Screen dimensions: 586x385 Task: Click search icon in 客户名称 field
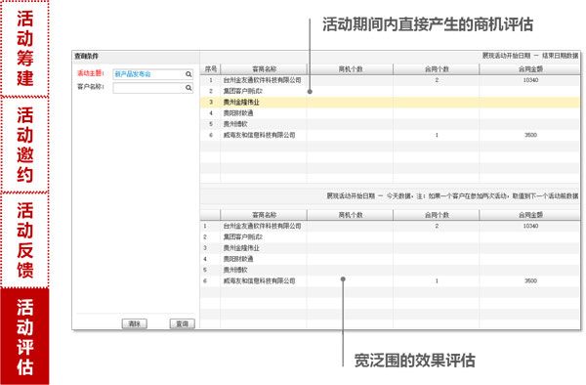click(x=188, y=88)
